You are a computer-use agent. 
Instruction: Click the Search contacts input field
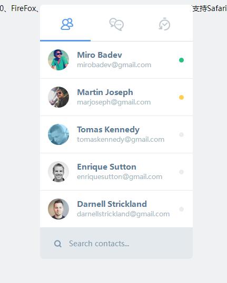pos(116,244)
